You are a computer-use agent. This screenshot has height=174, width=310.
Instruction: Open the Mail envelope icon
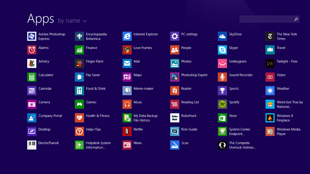[127, 63]
